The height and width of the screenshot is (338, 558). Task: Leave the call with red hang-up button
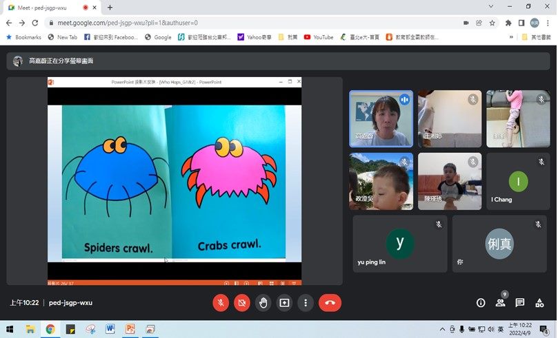(x=330, y=302)
